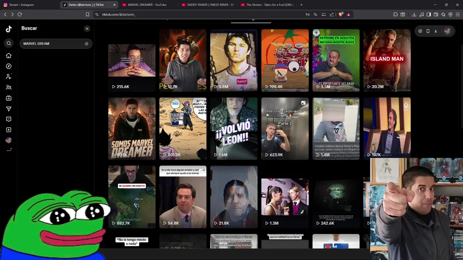Open the Activity inbox icon

click(9, 119)
